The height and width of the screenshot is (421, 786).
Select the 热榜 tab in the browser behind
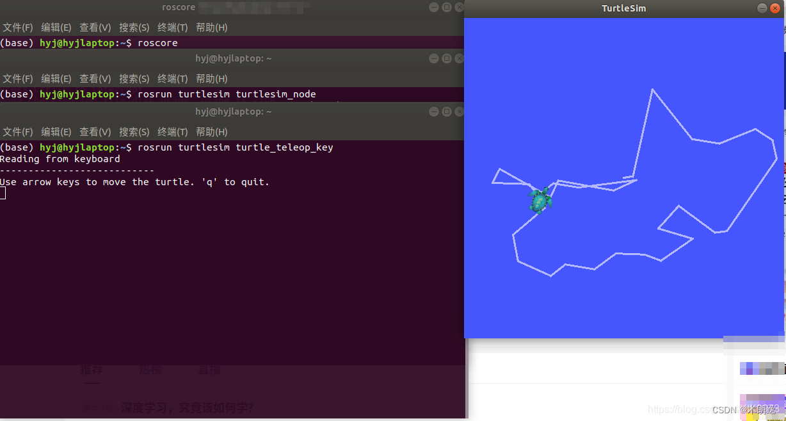[150, 370]
